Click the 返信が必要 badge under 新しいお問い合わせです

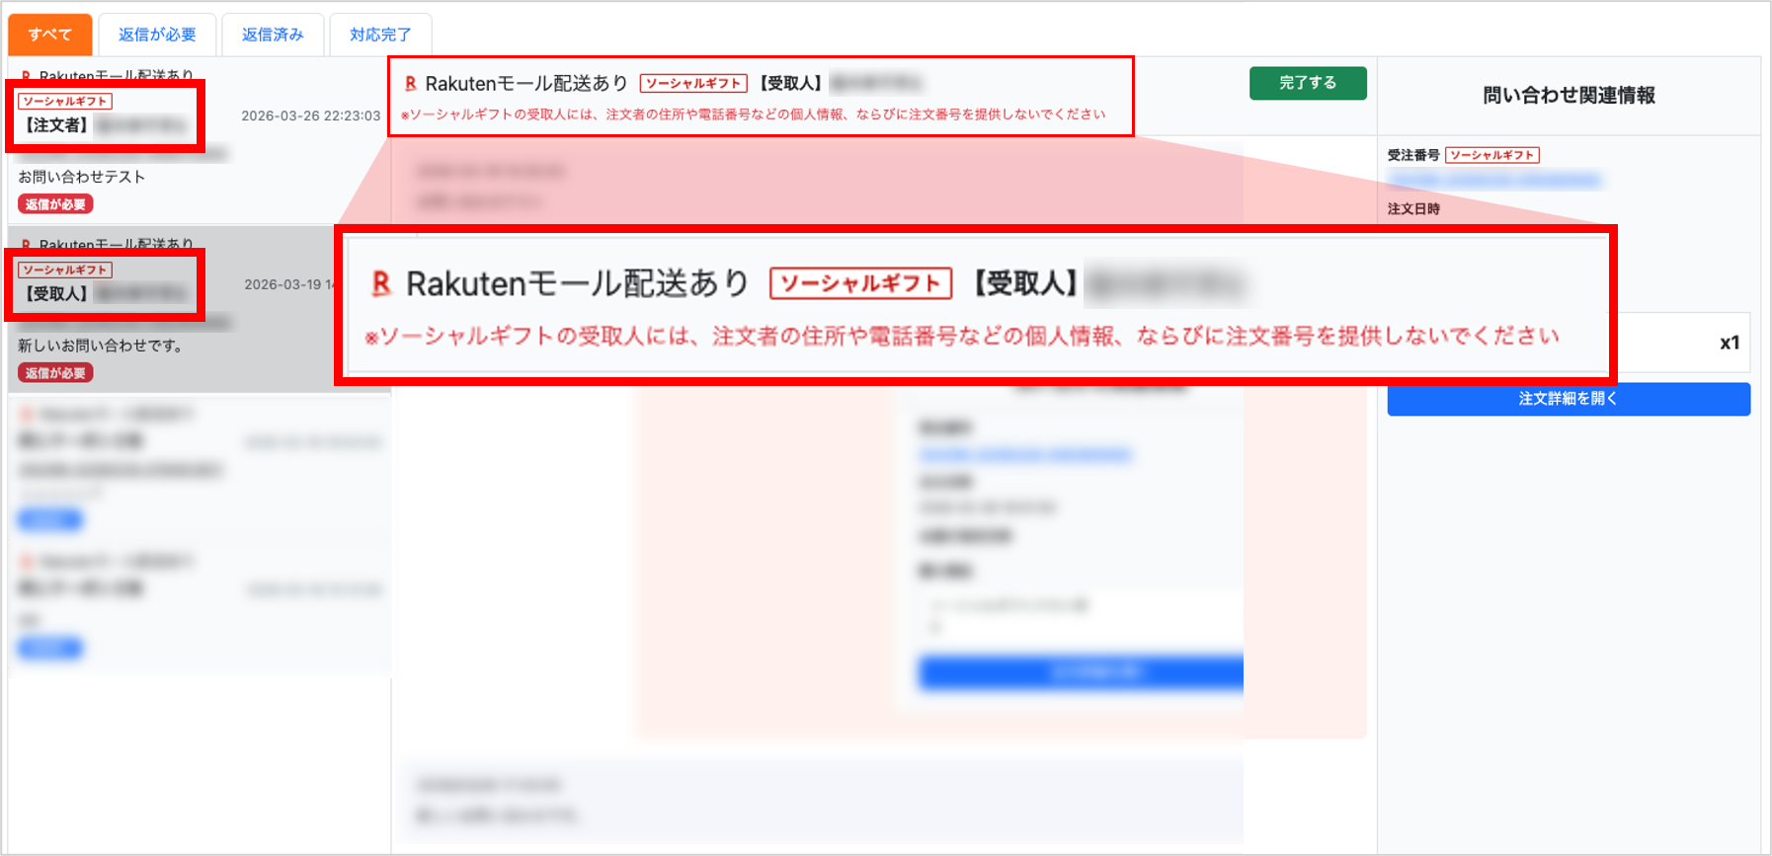tap(55, 373)
